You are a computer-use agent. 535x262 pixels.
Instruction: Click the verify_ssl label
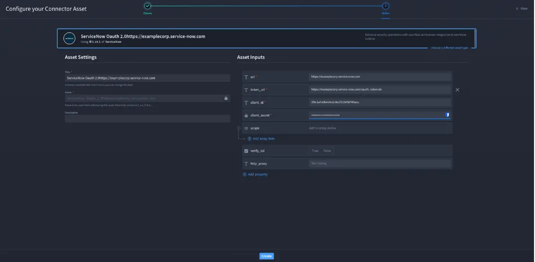tap(257, 151)
